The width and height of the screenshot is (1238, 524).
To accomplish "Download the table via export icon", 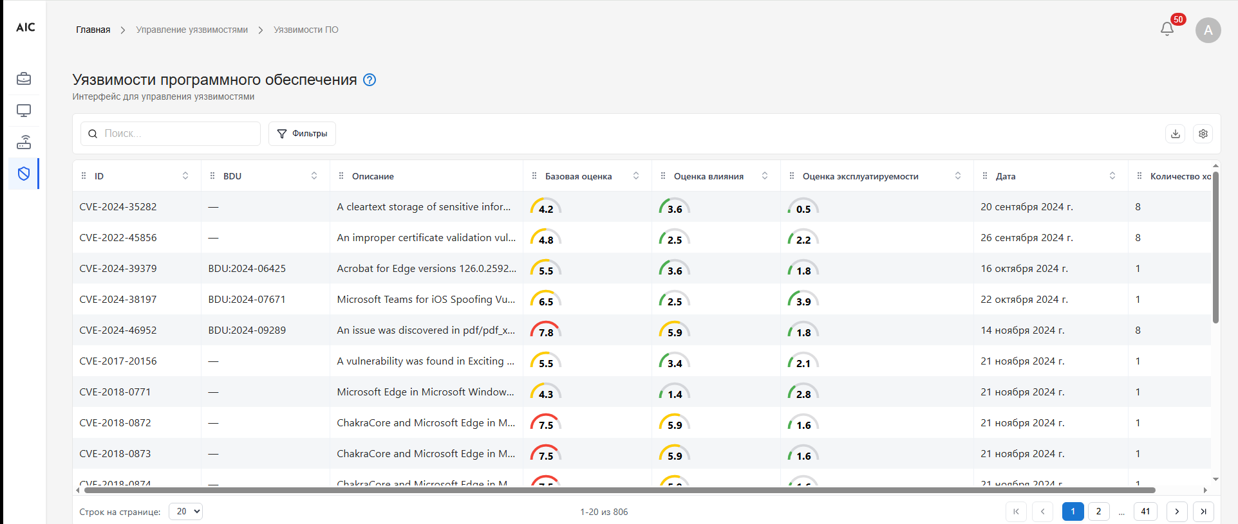I will tap(1175, 134).
